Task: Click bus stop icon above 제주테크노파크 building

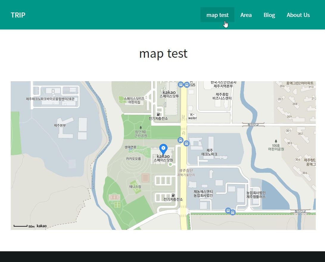Action: (186, 143)
